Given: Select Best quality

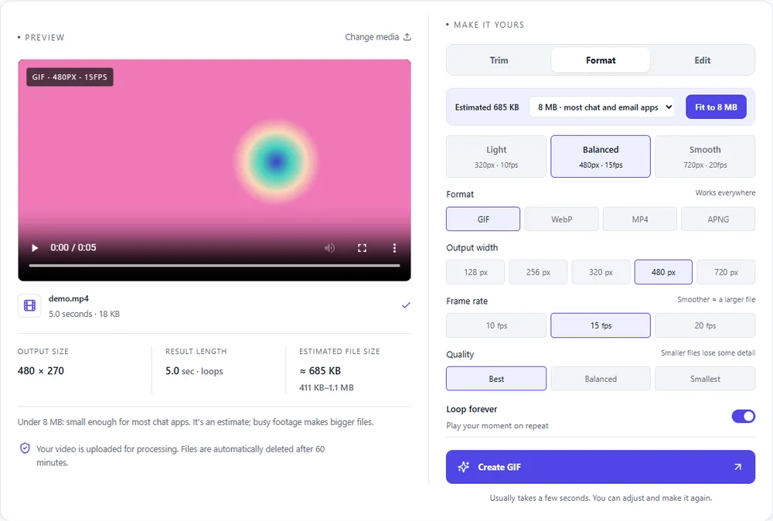Looking at the screenshot, I should click(x=496, y=379).
